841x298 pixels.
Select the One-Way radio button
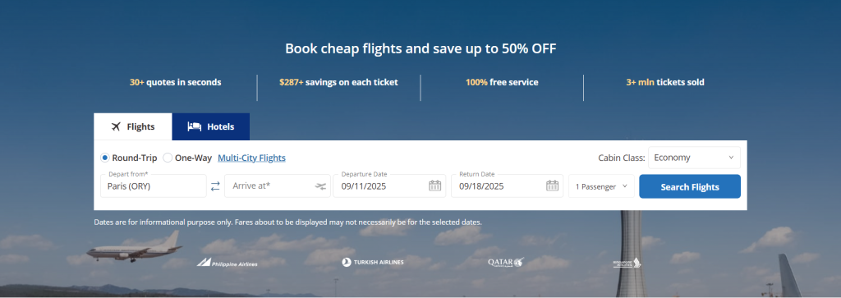(x=168, y=158)
